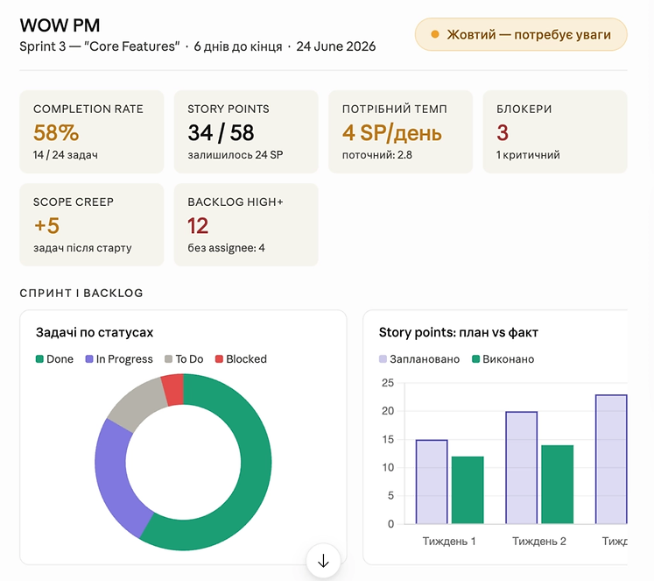
Task: Click the '6 днів до кінця' text
Action: pos(238,46)
